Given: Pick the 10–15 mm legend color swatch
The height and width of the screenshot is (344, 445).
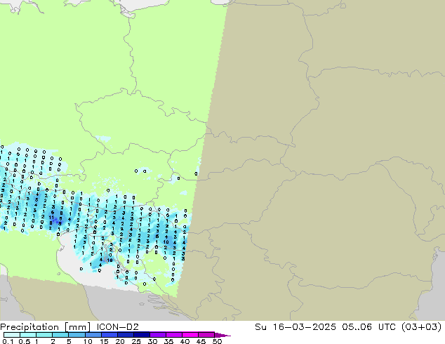Looking at the screenshot, I should click(x=93, y=335).
